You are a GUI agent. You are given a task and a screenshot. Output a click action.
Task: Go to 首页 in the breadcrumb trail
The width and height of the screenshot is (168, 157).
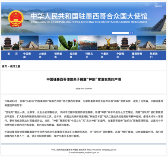[4, 66]
